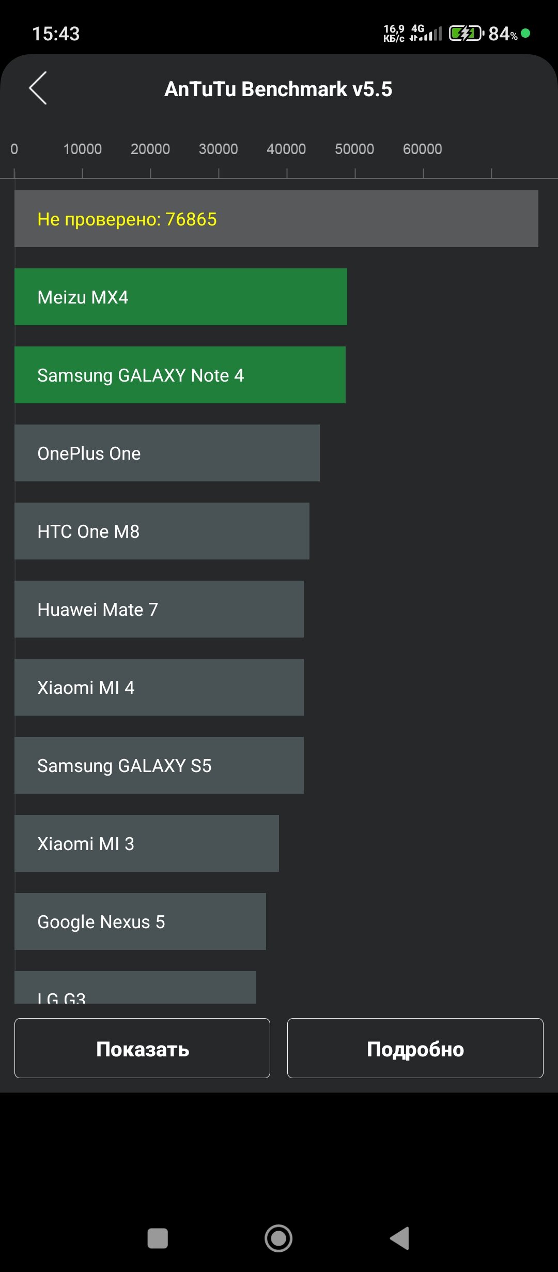This screenshot has height=1272, width=558.
Task: Tap the Huawei Mate 7 result bar
Action: (159, 609)
